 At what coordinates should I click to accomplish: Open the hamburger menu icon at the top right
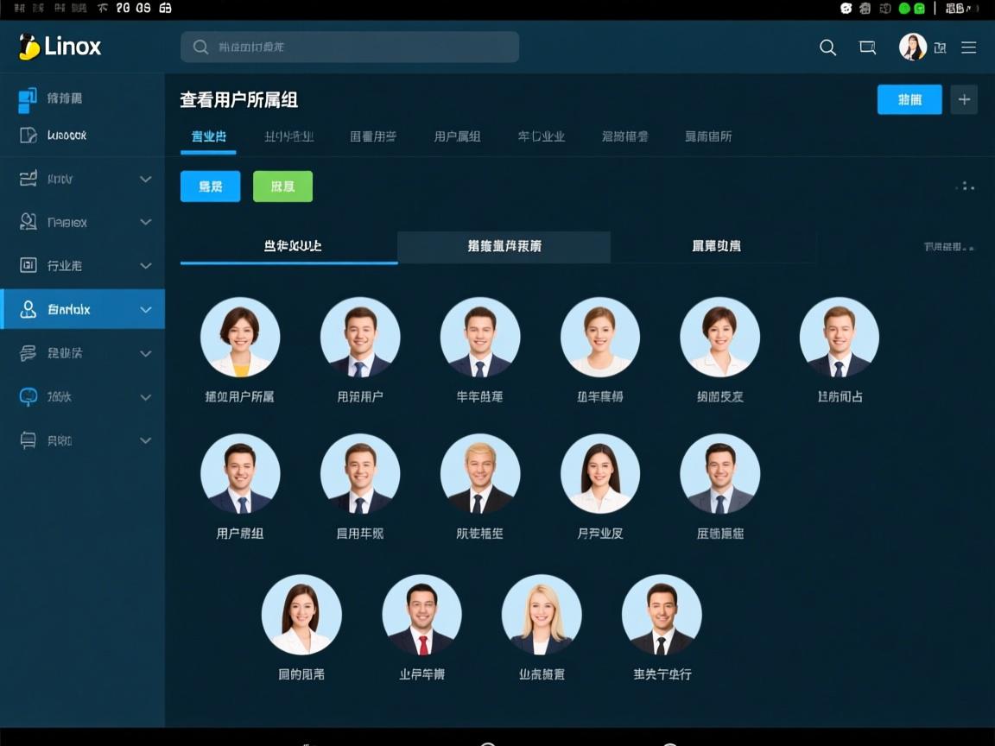point(969,47)
